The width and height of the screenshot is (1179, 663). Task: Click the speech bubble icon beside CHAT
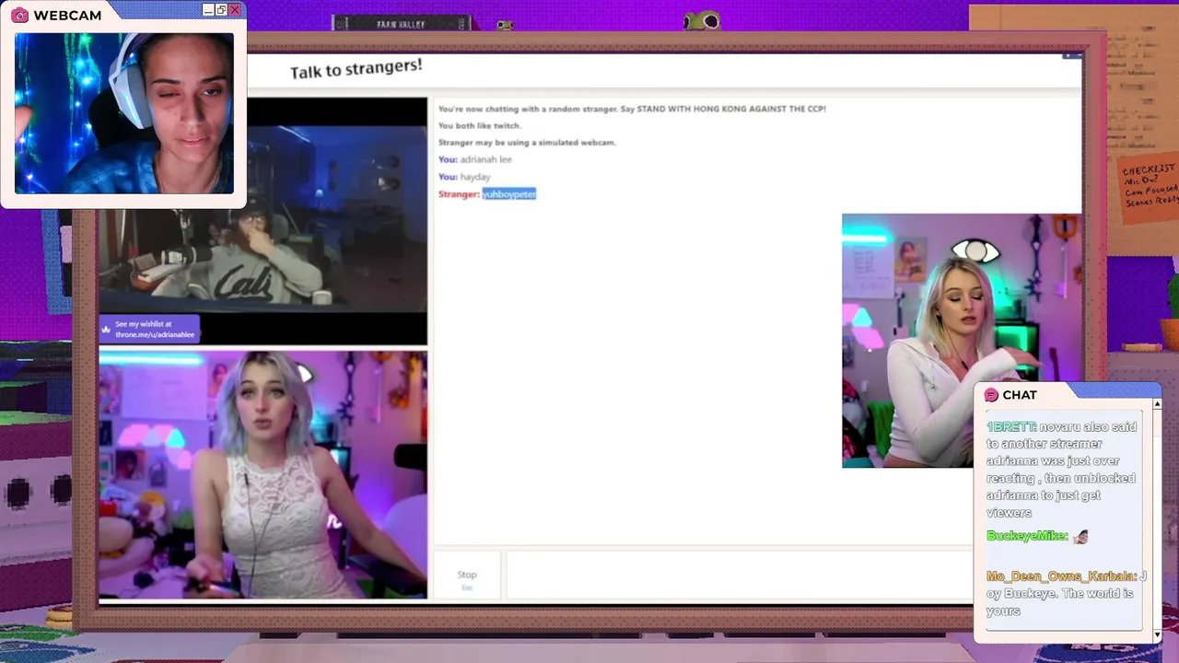(x=991, y=395)
